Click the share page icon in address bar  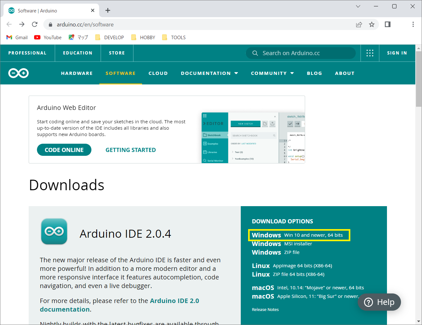coord(359,25)
